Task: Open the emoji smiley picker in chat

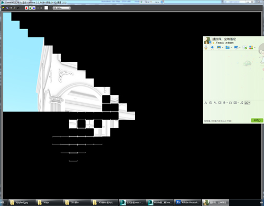Action: [211, 103]
